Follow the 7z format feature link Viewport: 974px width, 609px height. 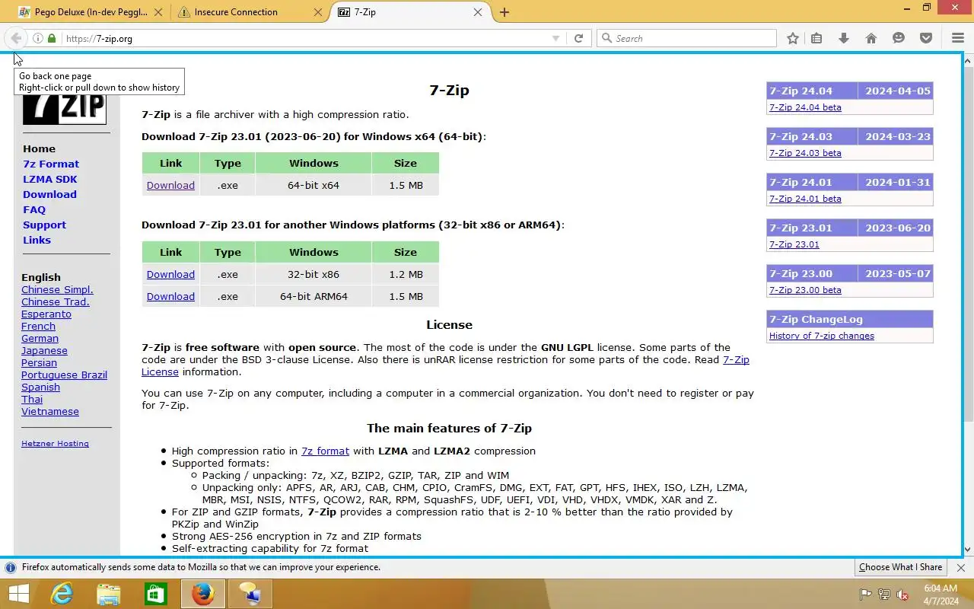tap(325, 451)
